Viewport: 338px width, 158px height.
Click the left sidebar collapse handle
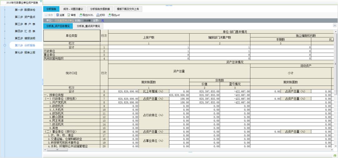pyautogui.click(x=43, y=82)
